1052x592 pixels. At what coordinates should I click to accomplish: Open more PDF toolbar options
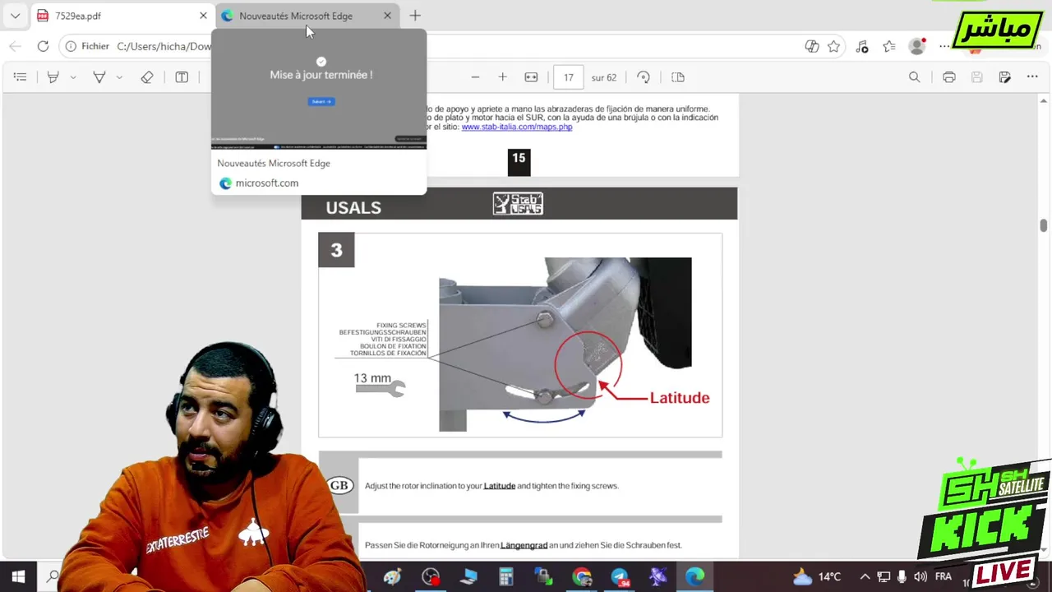tap(1032, 77)
